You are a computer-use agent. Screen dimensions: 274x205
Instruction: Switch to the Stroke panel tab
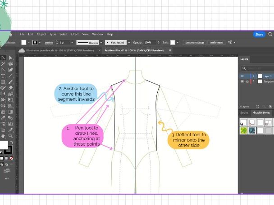click(244, 112)
